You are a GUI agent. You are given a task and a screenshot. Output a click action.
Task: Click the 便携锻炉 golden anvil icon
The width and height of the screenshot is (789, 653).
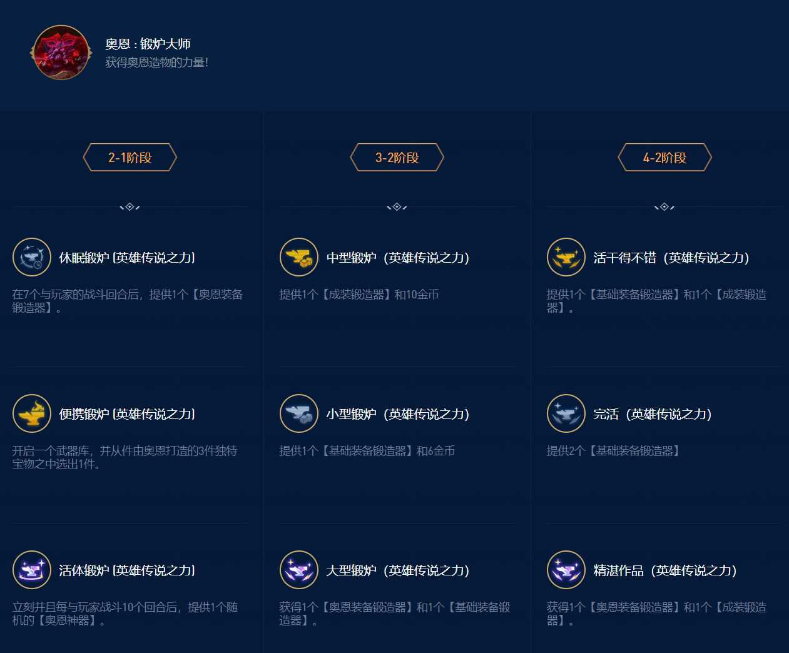point(32,413)
